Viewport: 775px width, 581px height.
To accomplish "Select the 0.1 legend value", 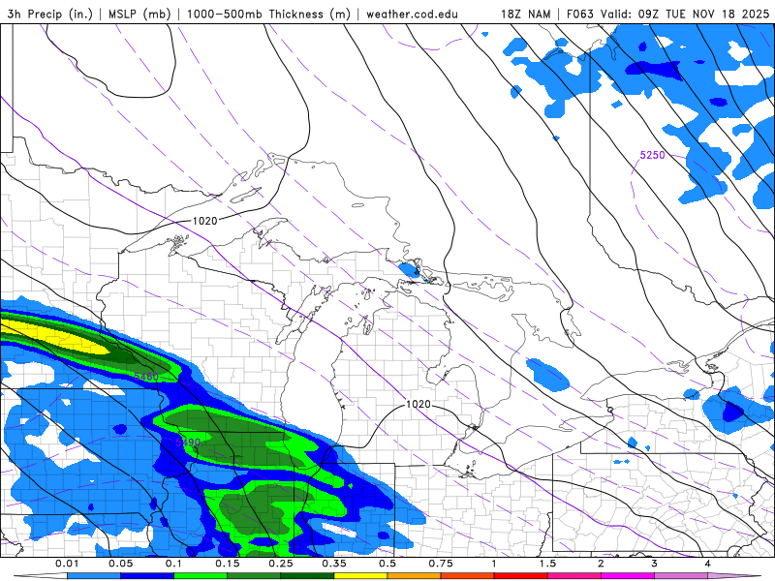I will tap(173, 564).
